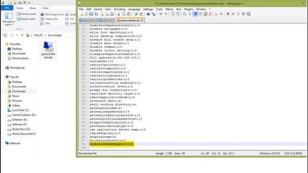Choose Small icons layout in Explorer
This screenshot has height=173, width=308.
49,19
